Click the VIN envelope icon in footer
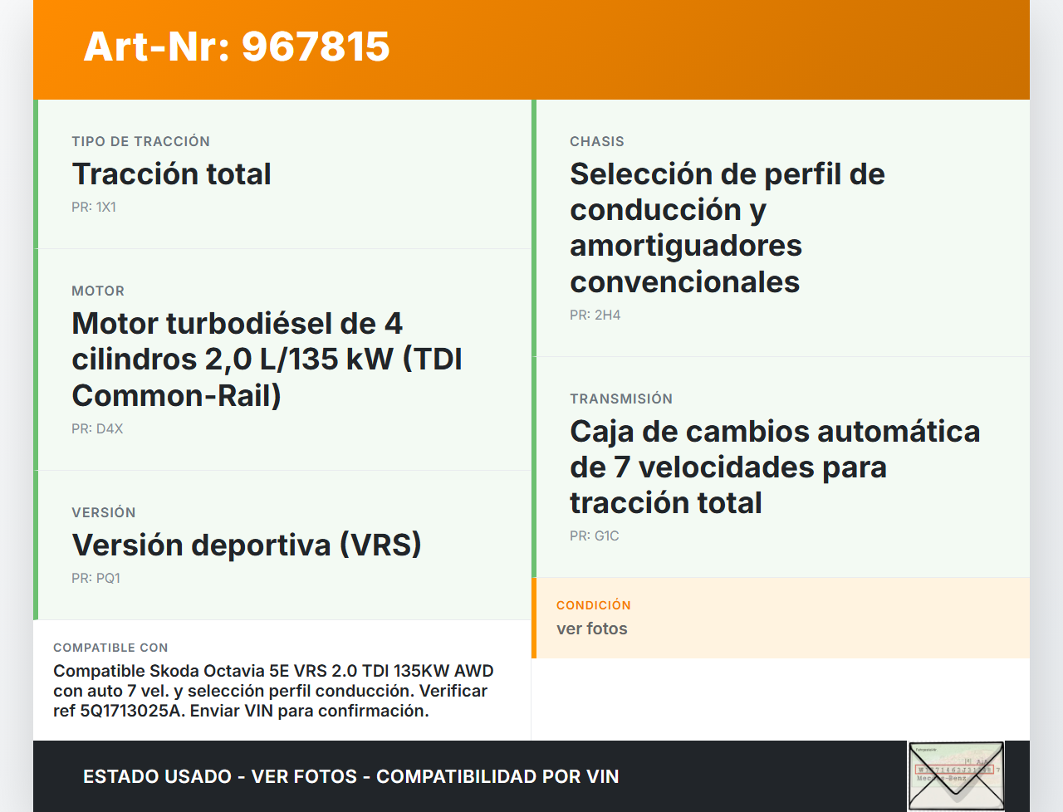 coord(956,775)
